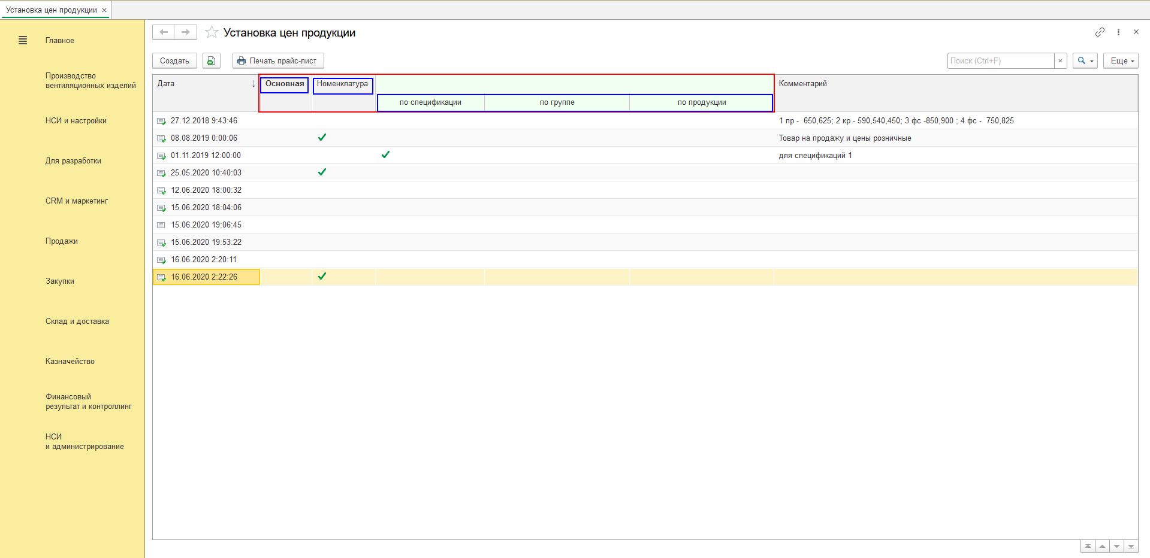Viewport: 1150px width, 558px height.
Task: Click the back navigation arrow
Action: (164, 32)
